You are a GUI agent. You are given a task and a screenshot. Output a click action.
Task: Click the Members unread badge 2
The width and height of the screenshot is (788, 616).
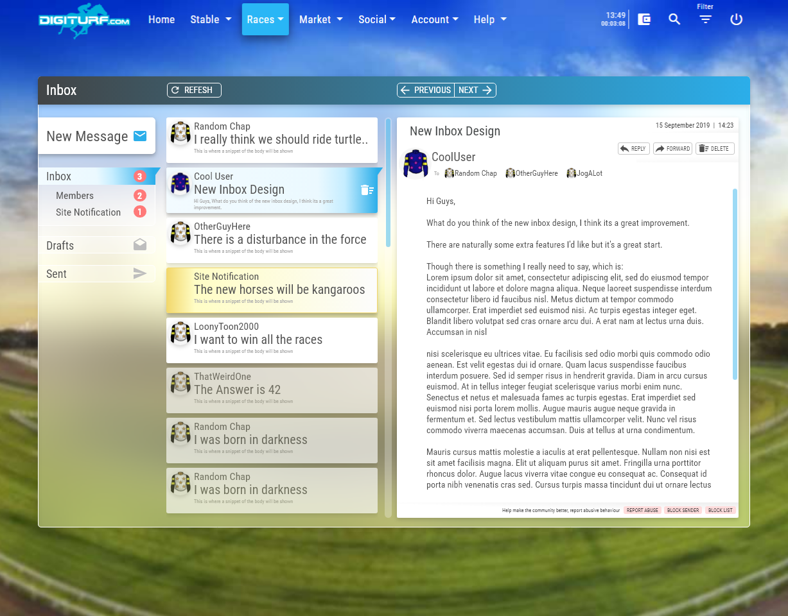point(139,196)
